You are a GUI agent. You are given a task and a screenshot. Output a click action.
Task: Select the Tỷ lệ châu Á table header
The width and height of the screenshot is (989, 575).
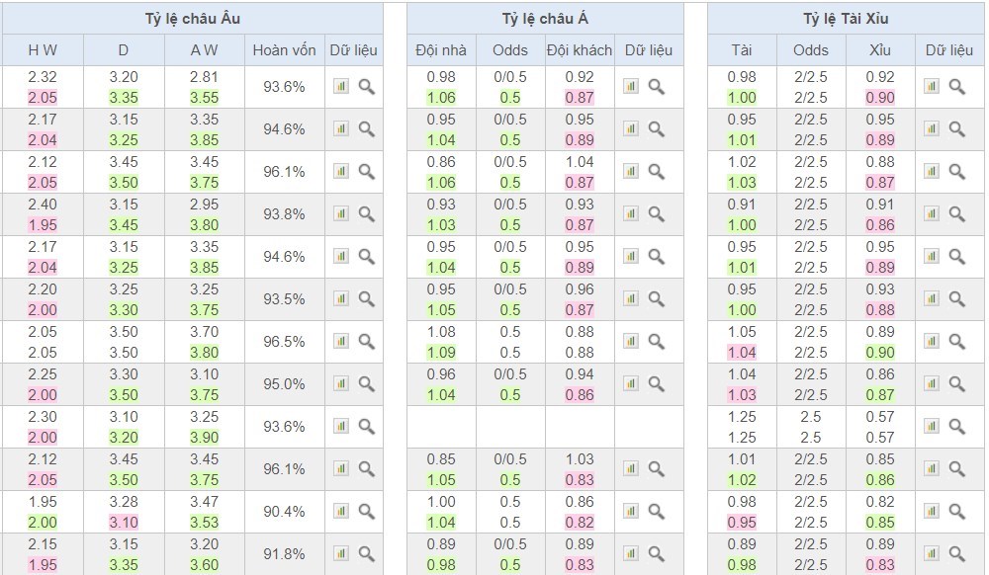pos(545,19)
